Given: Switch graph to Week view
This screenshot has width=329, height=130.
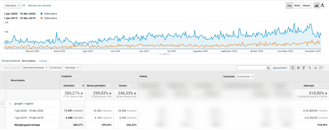Looking at the screenshot, I should tap(297, 5).
